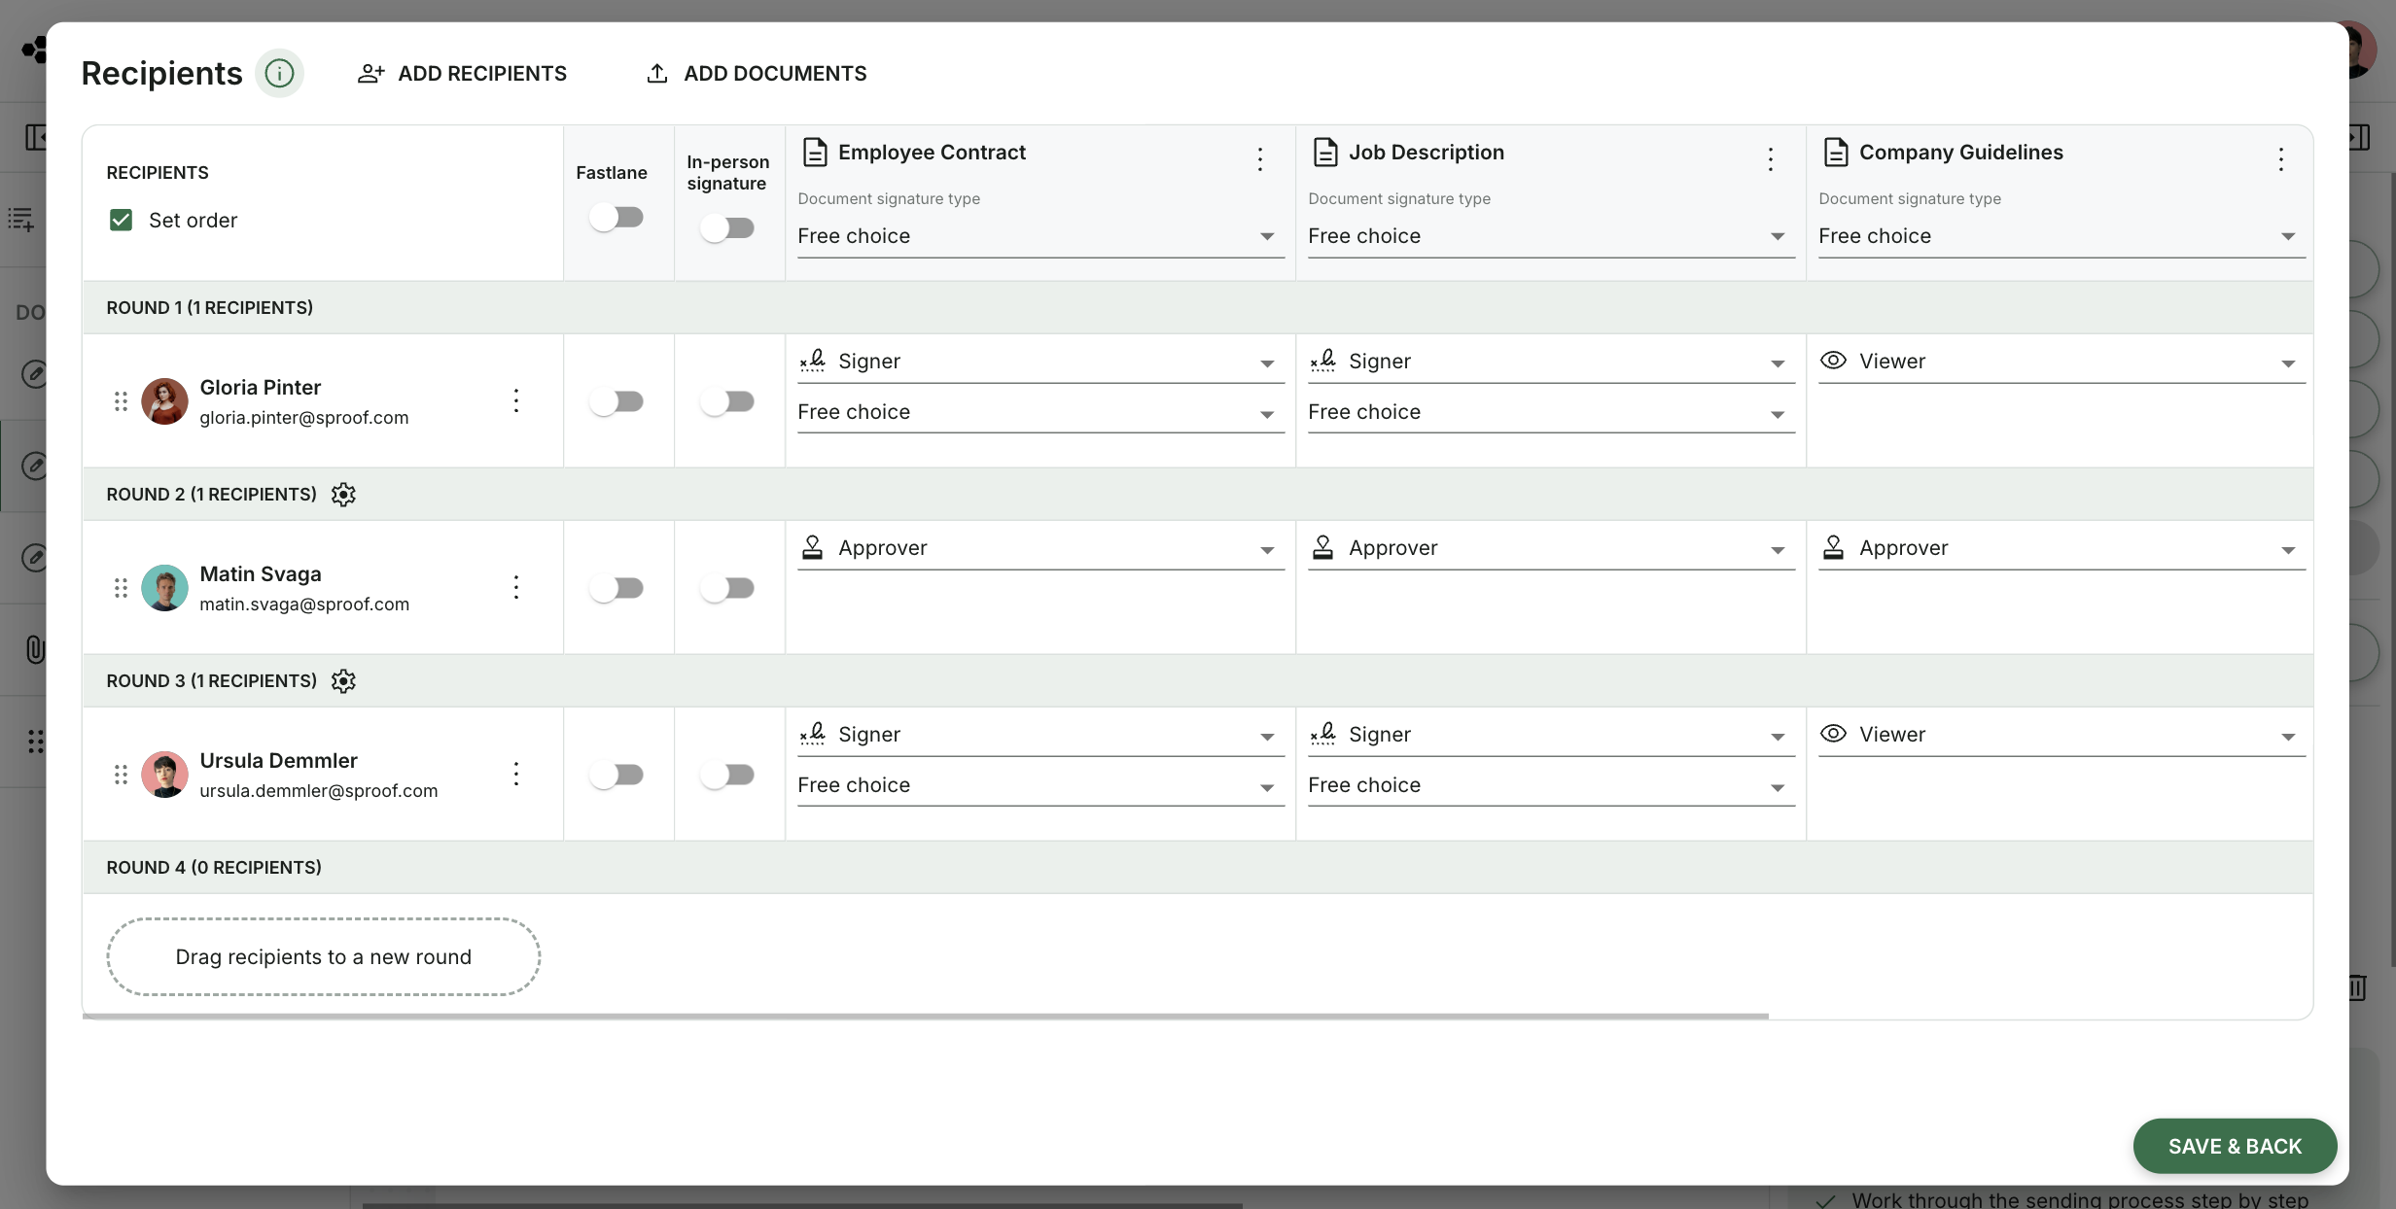
Task: Open Job Description three-dot menu
Action: 1770,159
